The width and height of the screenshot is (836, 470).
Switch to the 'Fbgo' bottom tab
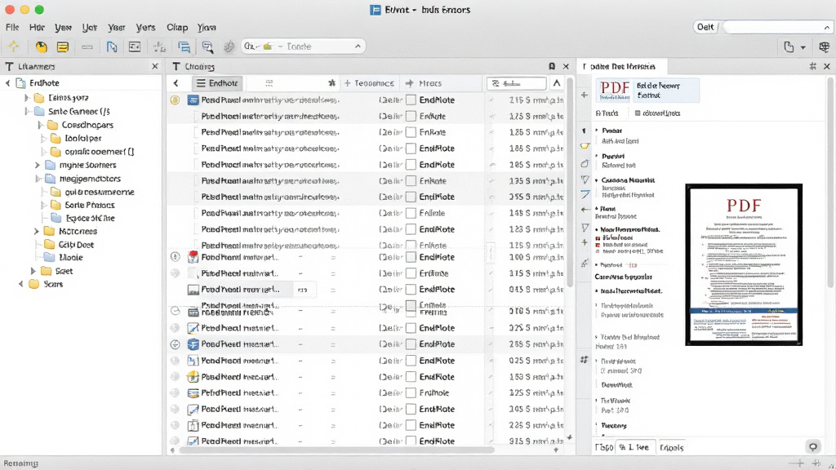click(604, 448)
